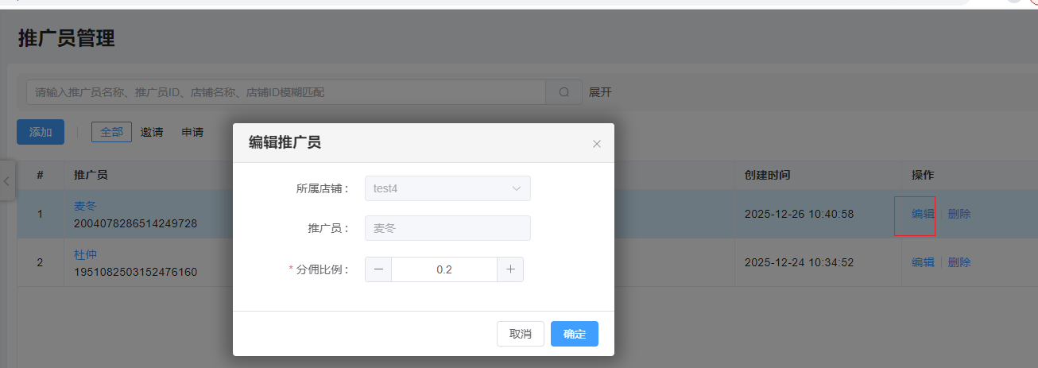Viewport: 1038px width, 368px height.
Task: Switch to the 邀请 filter tab
Action: click(152, 132)
